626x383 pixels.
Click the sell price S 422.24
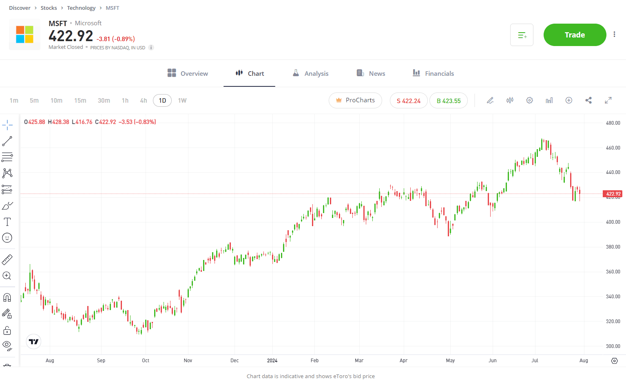pyautogui.click(x=408, y=101)
